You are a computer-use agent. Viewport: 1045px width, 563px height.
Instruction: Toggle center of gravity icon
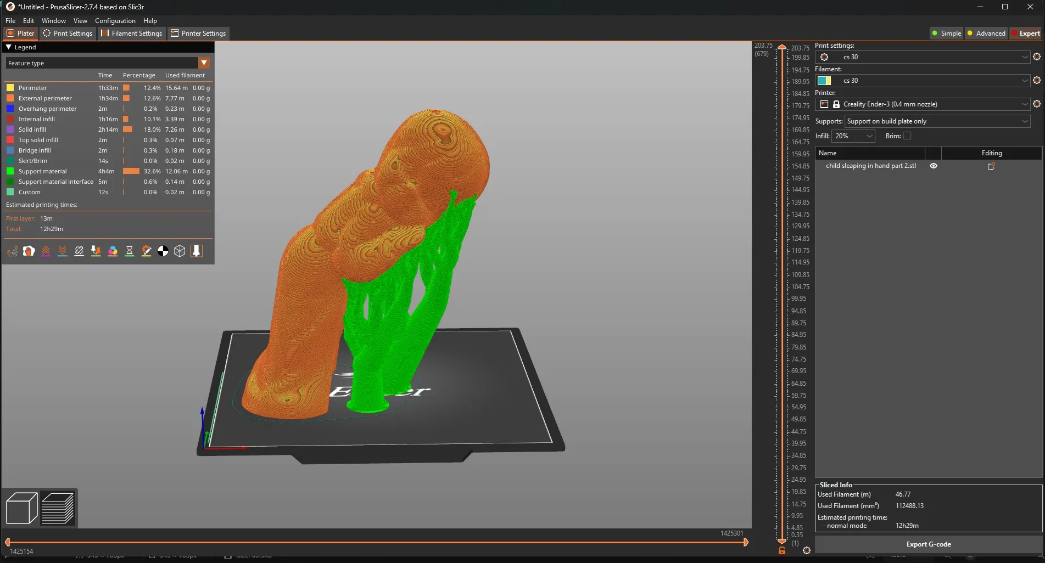coord(163,251)
